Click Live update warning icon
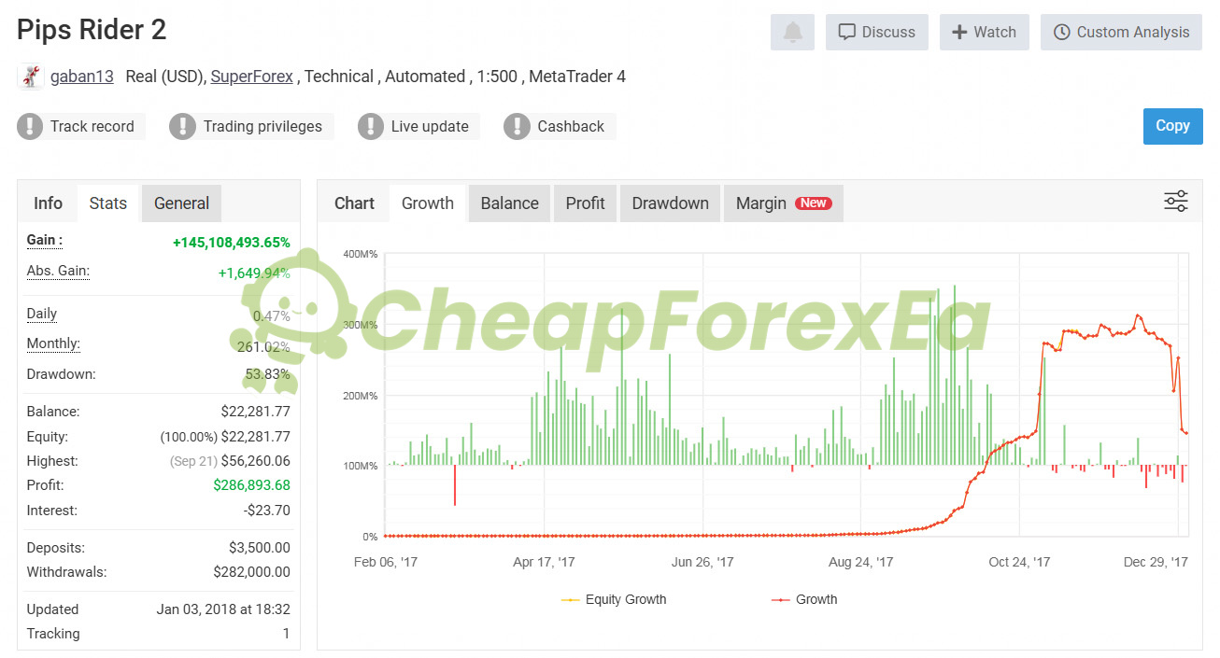This screenshot has height=658, width=1220. (x=371, y=126)
